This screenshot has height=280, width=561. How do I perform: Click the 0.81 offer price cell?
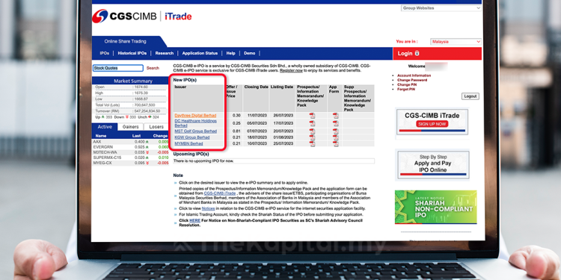click(x=236, y=131)
